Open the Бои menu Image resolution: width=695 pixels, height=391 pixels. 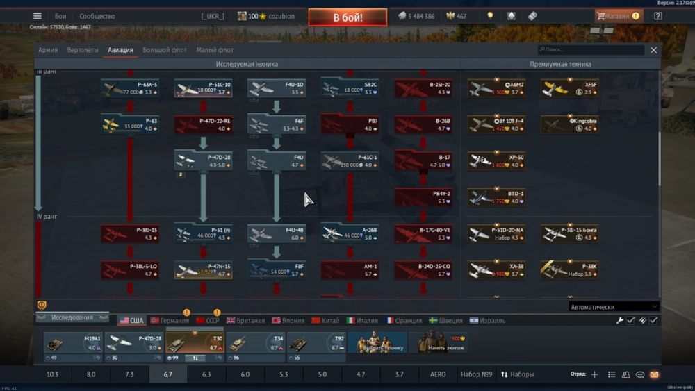pos(60,17)
